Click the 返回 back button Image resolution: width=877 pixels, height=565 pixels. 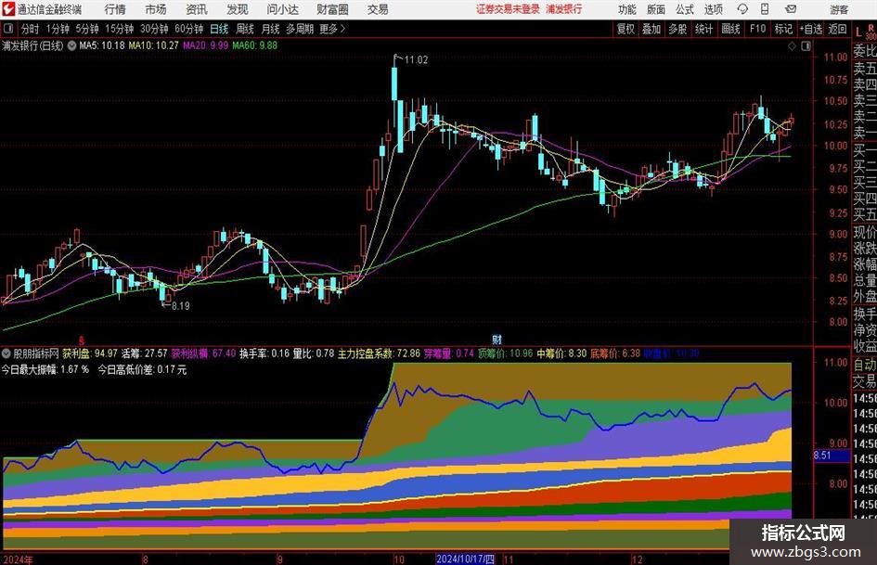pyautogui.click(x=837, y=29)
